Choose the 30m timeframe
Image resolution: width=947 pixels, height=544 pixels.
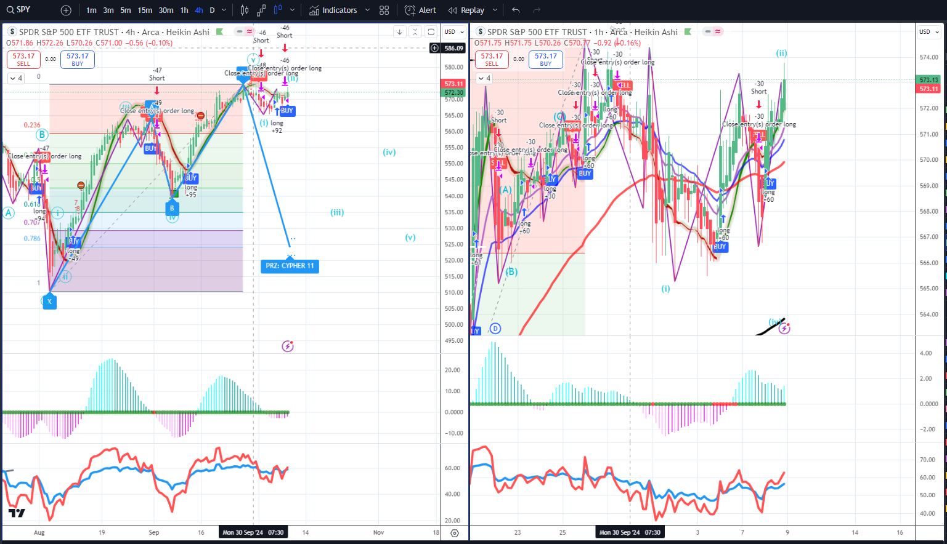coord(166,10)
